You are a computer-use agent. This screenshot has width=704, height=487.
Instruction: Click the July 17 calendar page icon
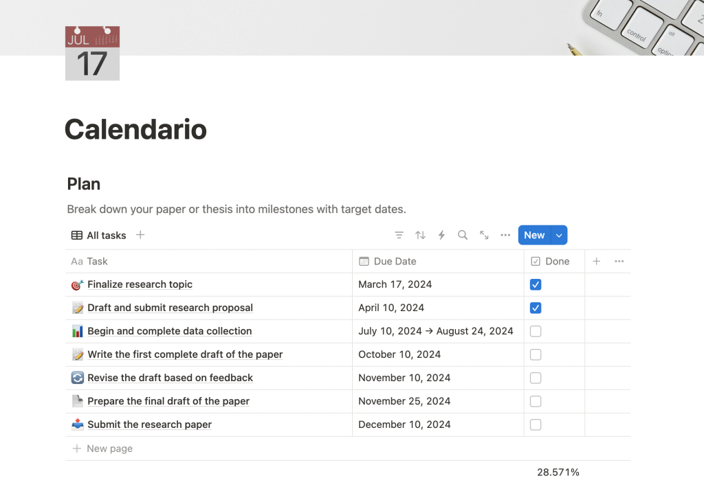point(92,54)
